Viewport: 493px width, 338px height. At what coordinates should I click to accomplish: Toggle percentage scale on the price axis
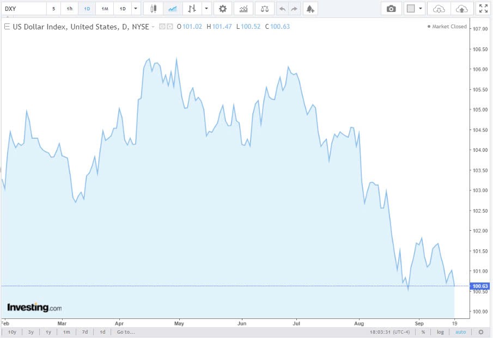click(423, 331)
